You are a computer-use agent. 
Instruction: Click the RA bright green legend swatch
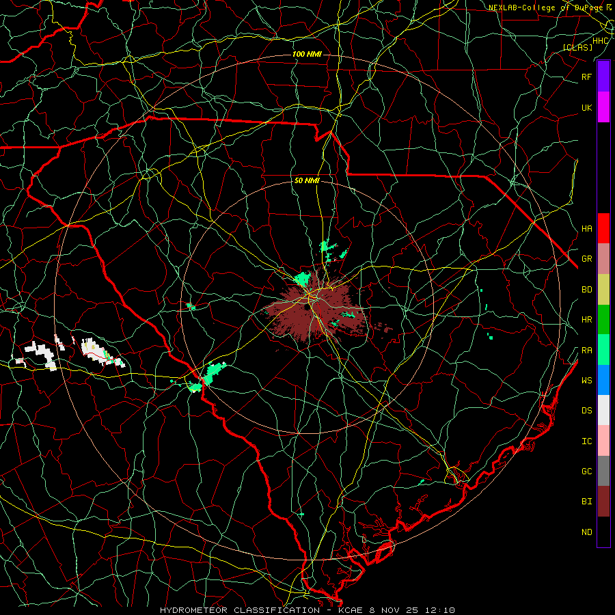603,350
